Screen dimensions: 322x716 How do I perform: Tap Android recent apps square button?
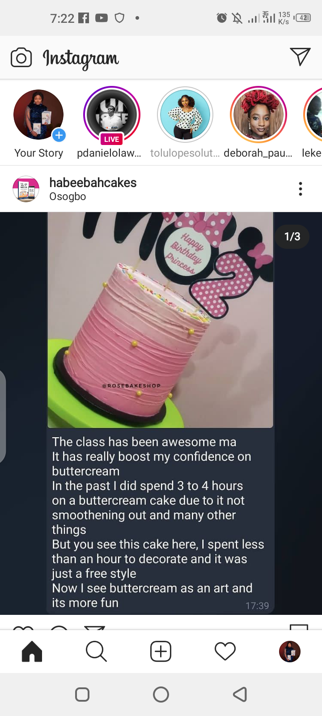click(82, 694)
